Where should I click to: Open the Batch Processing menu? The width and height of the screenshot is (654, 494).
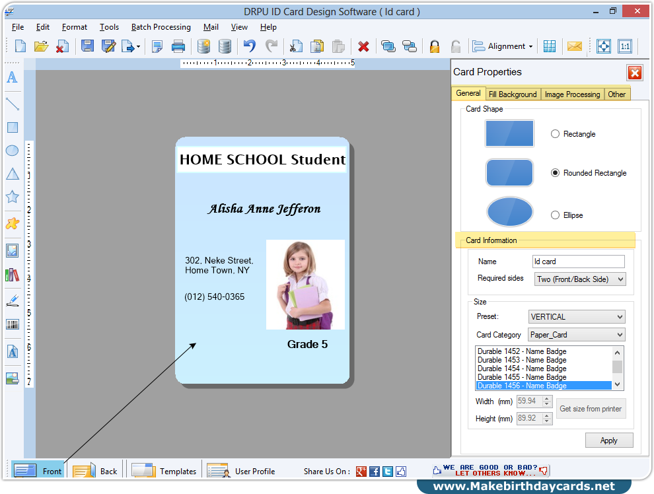(161, 27)
